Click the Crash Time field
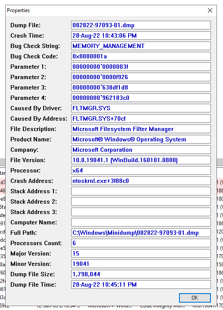 [x=141, y=35]
